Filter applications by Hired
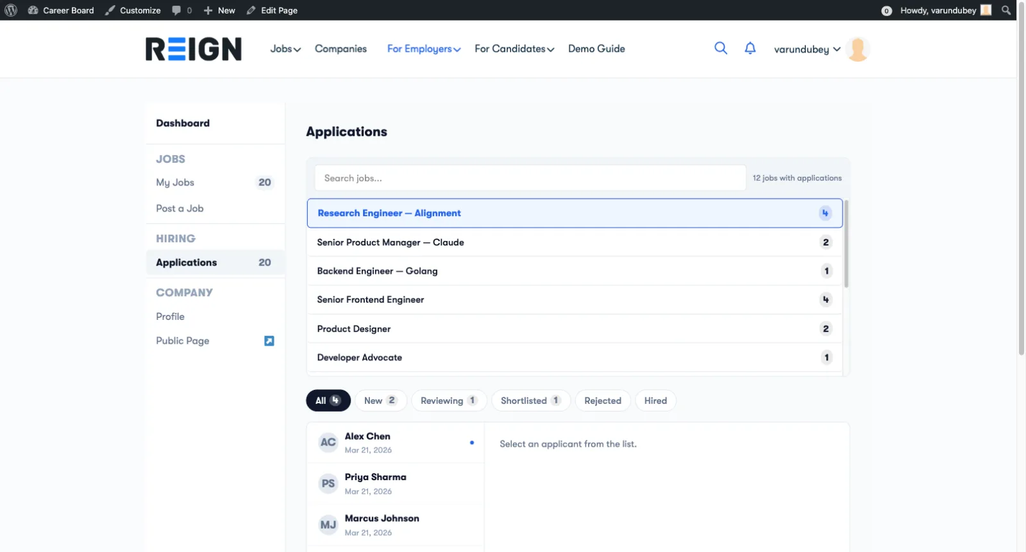The height and width of the screenshot is (552, 1026). click(655, 401)
